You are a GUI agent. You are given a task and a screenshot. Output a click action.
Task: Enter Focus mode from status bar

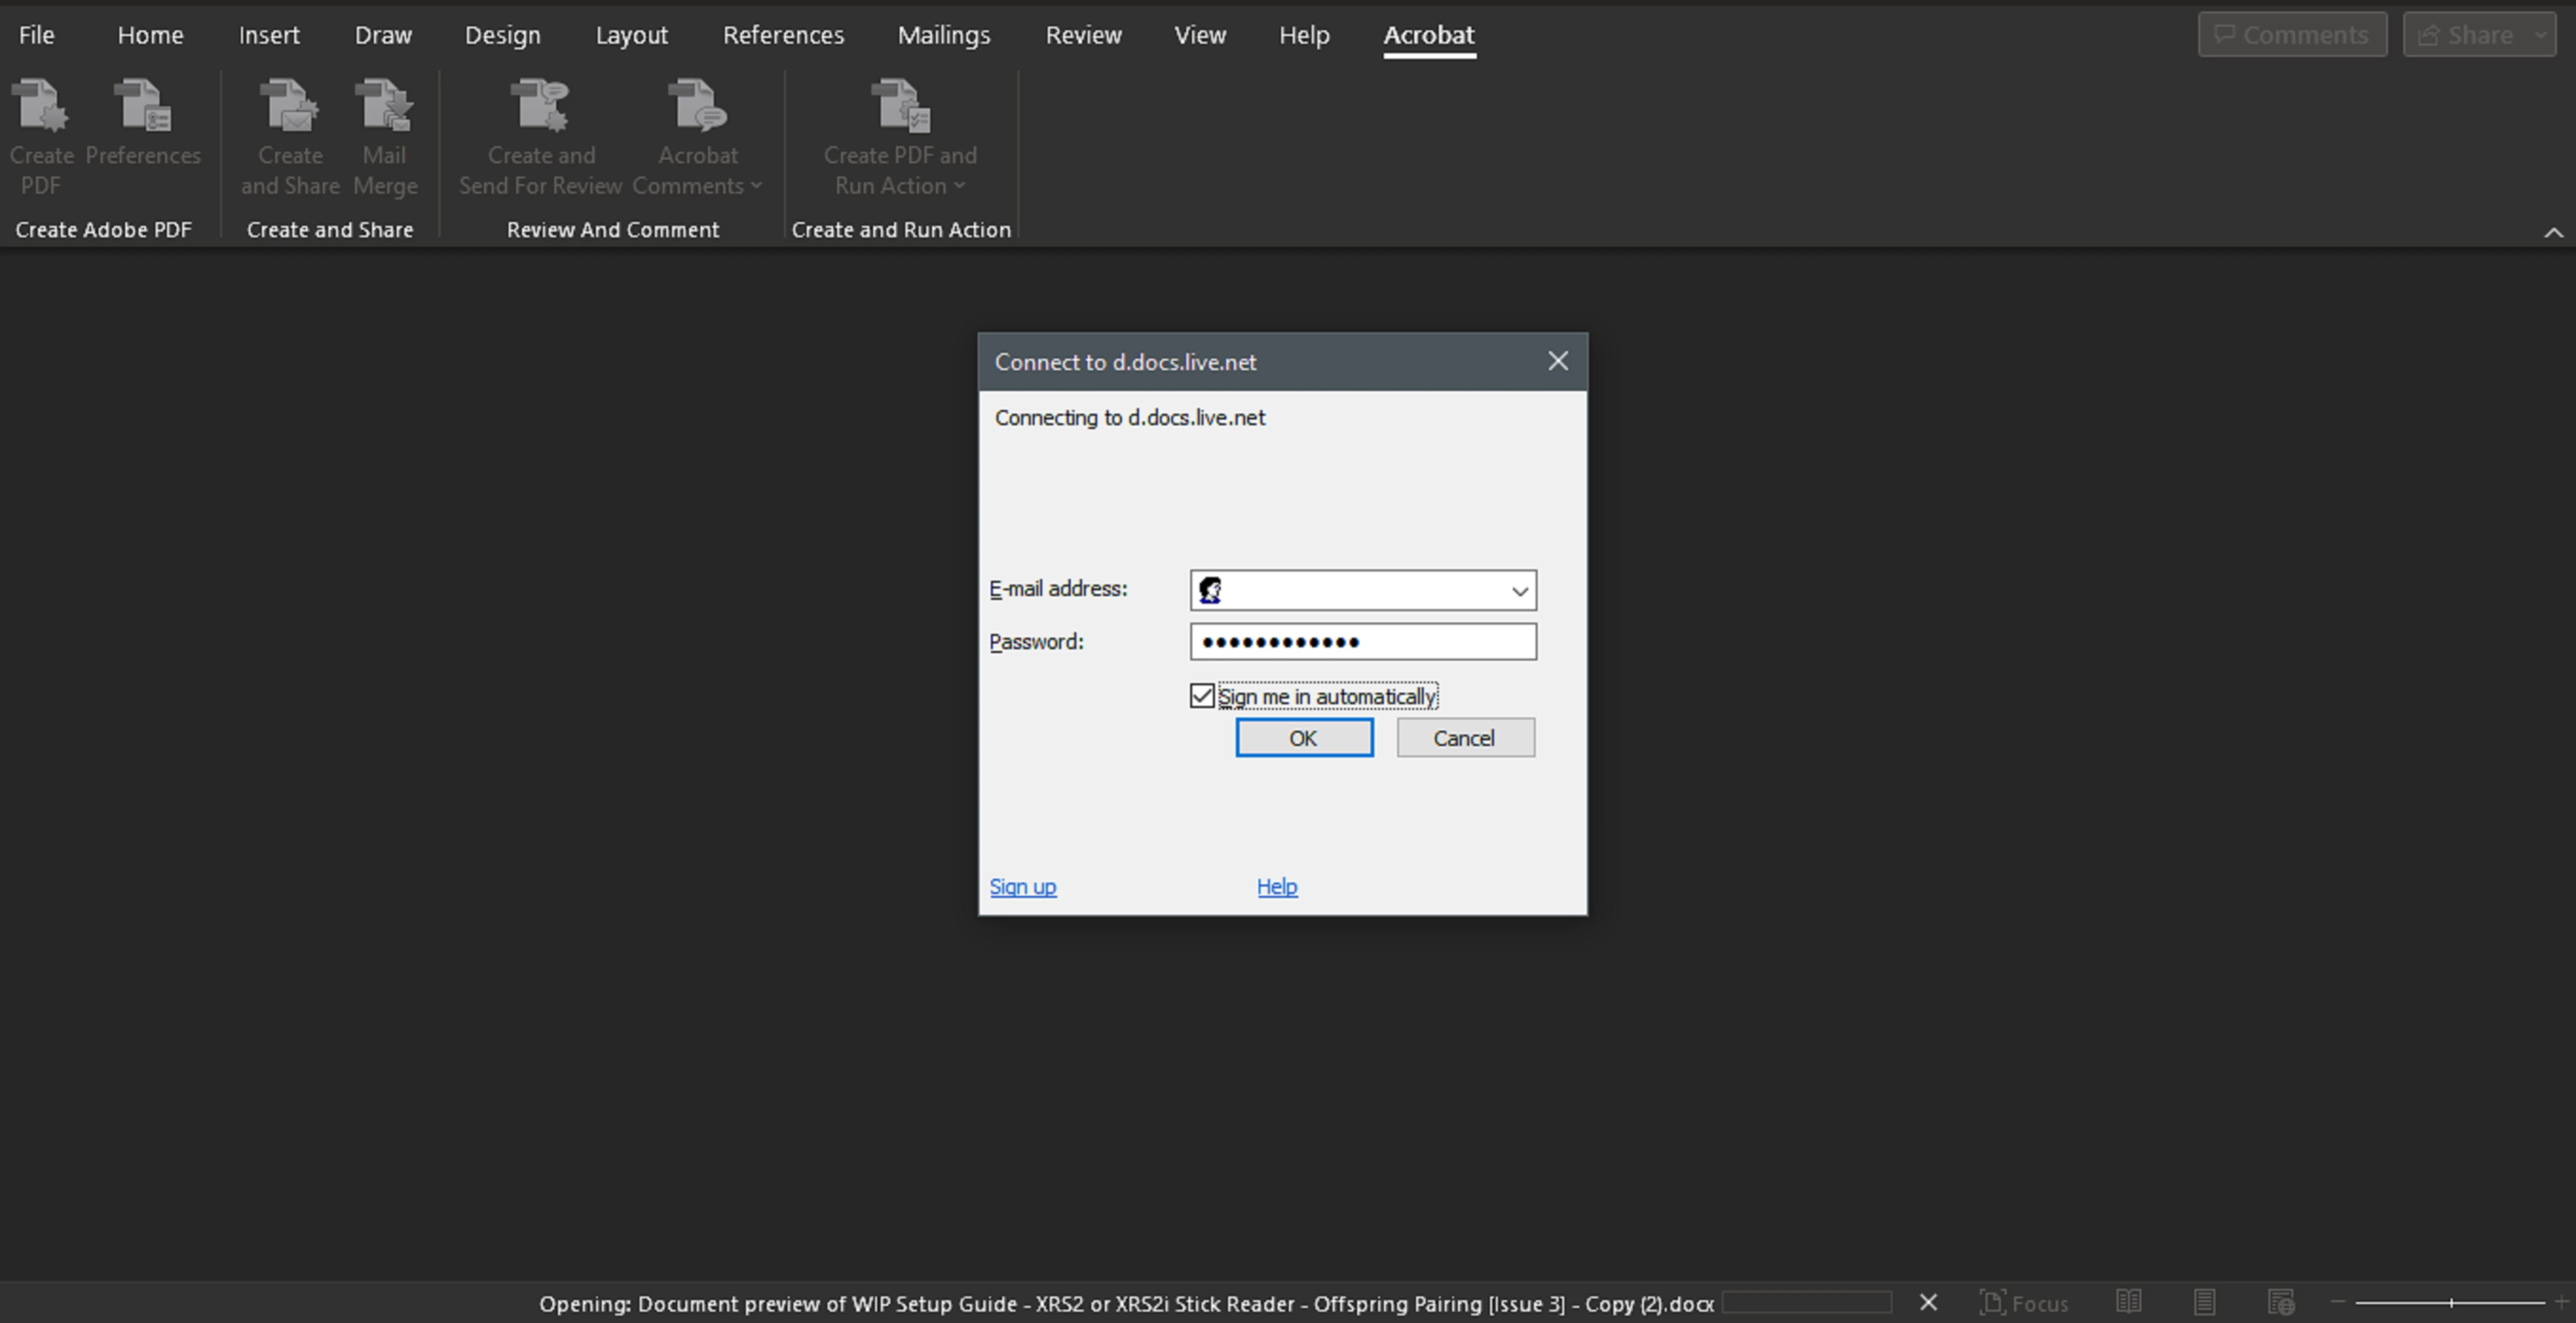pyautogui.click(x=2024, y=1303)
